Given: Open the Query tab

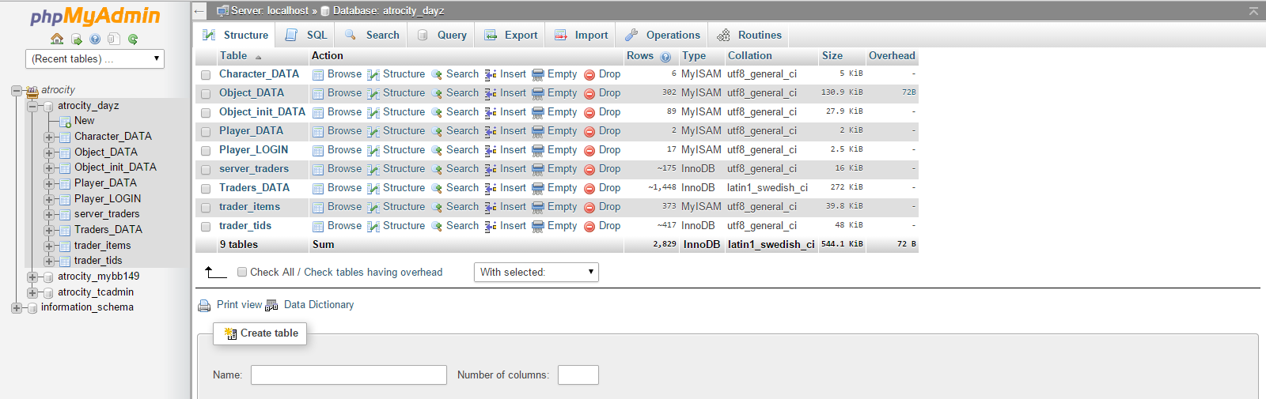Looking at the screenshot, I should [442, 35].
